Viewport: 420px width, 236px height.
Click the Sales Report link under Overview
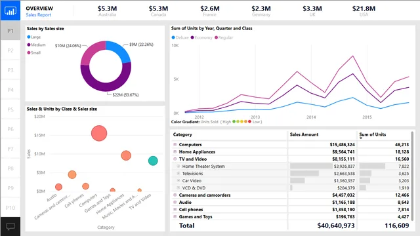pos(38,14)
